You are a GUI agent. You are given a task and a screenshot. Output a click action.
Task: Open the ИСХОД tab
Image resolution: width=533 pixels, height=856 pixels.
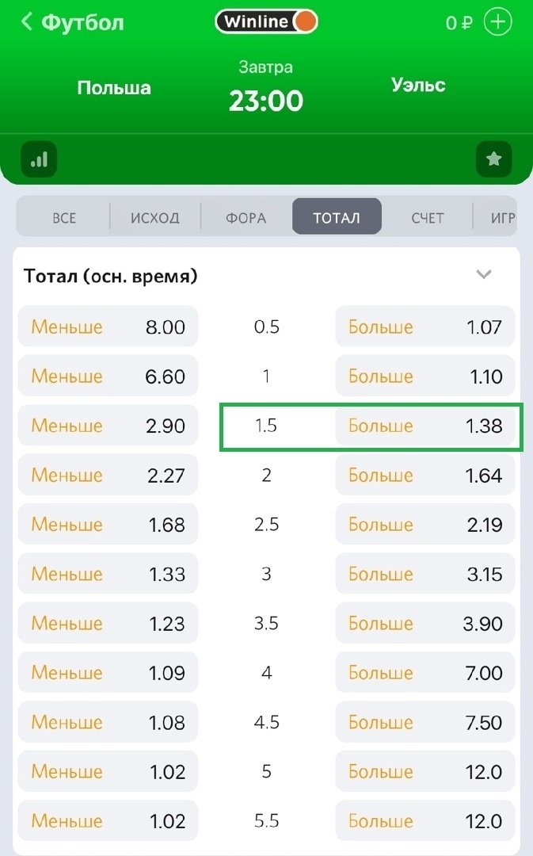pyautogui.click(x=155, y=217)
